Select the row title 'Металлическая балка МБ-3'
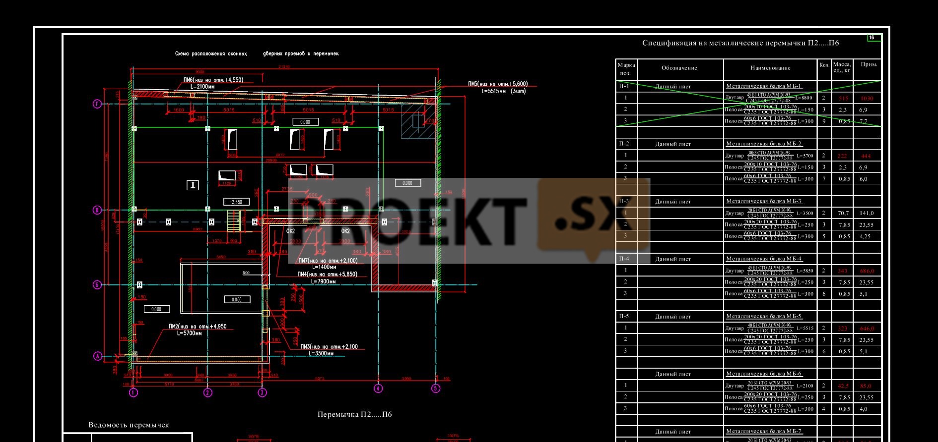This screenshot has width=938, height=442. point(764,201)
